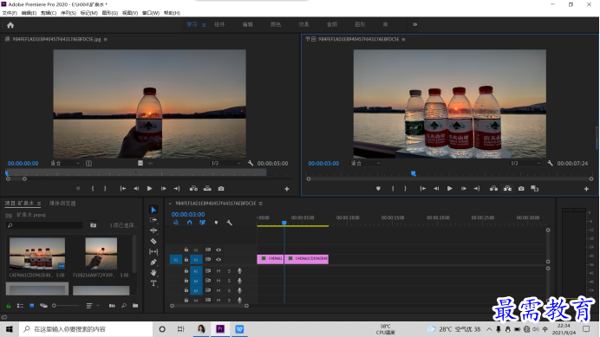Viewport: 600px width, 337px height.
Task: Play Program monitor sequence
Action: 450,189
